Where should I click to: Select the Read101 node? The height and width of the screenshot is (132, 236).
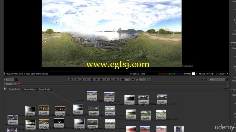[44, 124]
